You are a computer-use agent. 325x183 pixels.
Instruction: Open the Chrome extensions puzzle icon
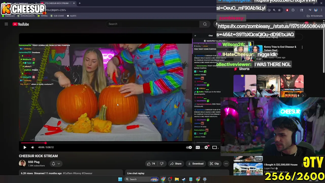293,10
